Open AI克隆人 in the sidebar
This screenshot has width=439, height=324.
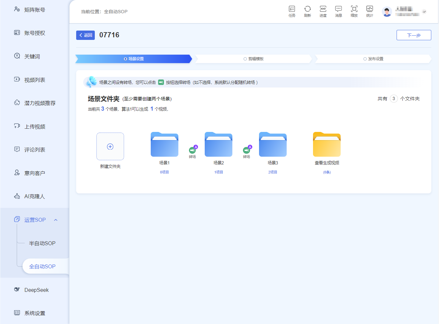[35, 196]
